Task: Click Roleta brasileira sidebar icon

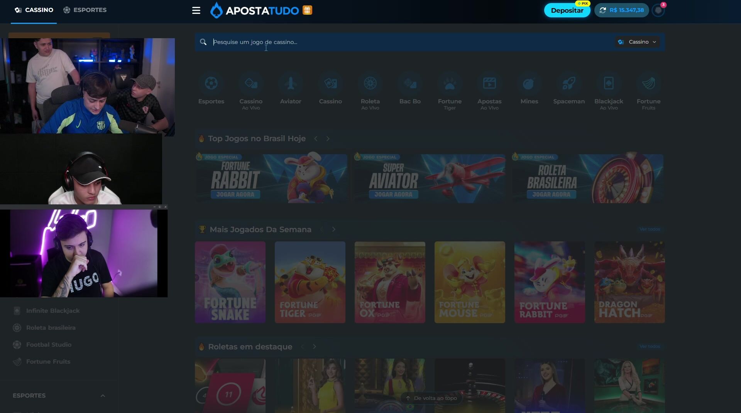Action: (17, 328)
